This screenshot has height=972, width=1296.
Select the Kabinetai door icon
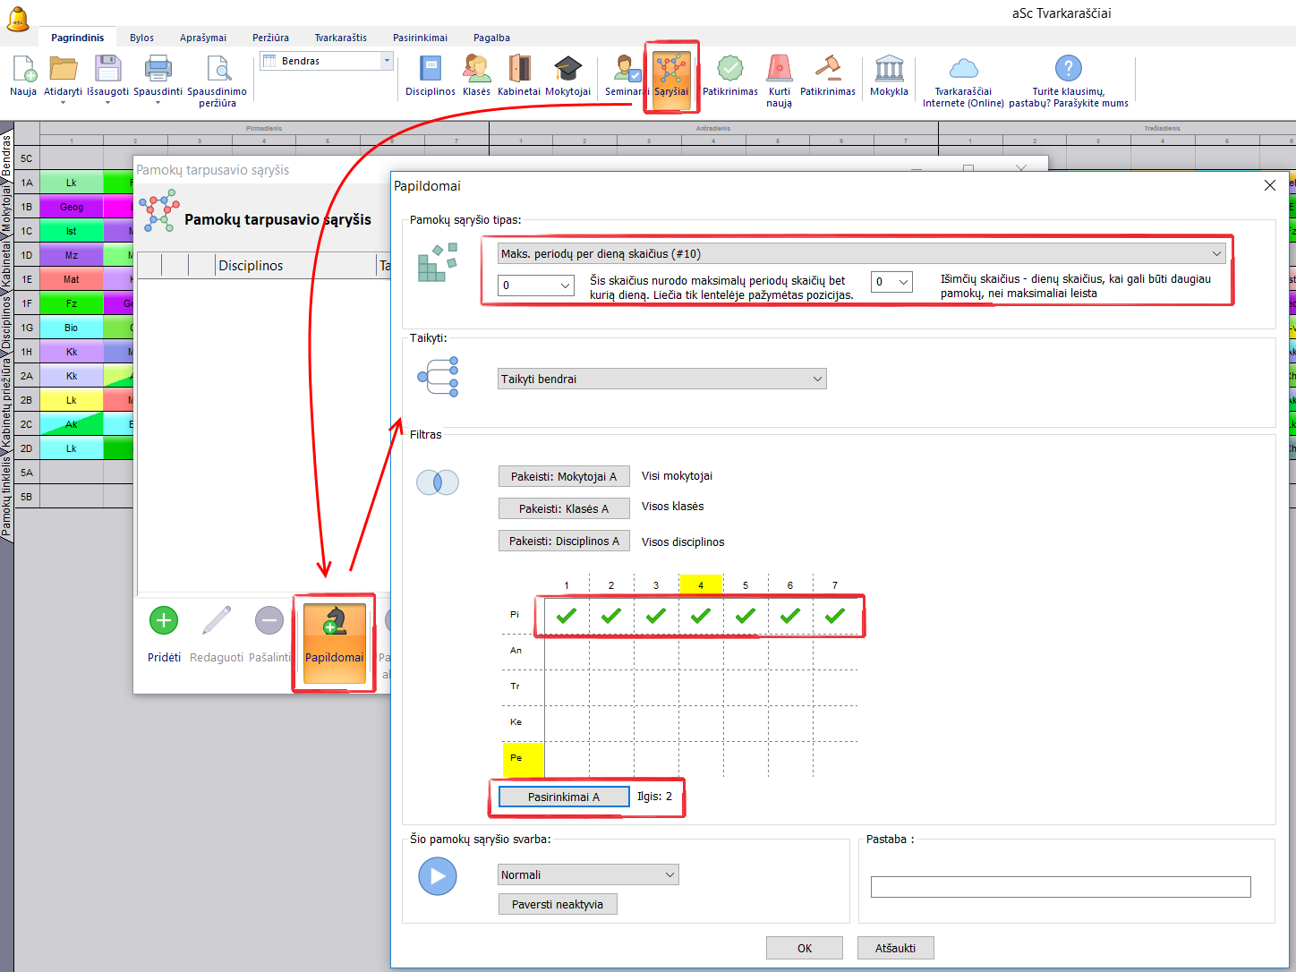(519, 70)
